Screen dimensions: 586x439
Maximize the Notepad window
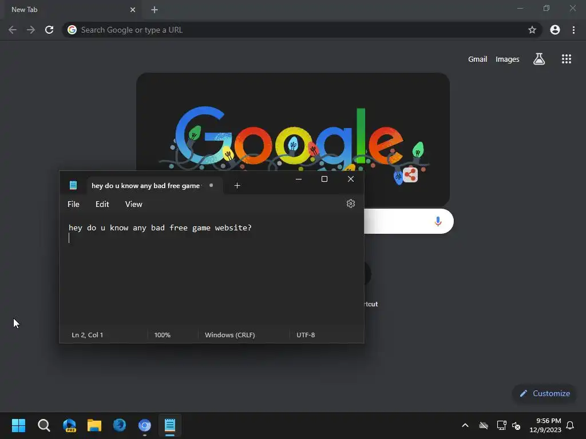coord(324,179)
